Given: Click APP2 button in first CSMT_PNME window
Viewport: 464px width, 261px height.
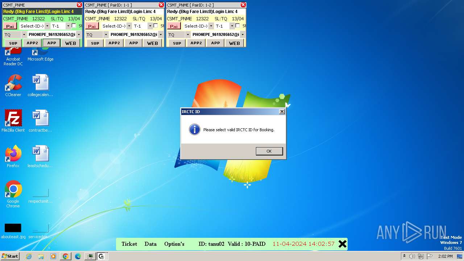Looking at the screenshot, I should click(x=32, y=43).
